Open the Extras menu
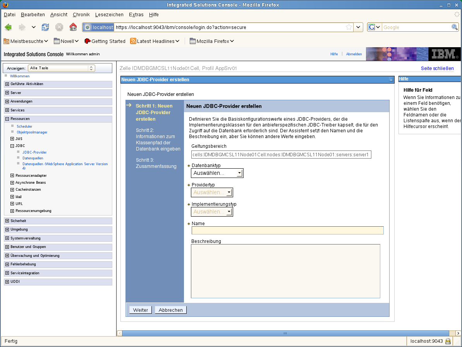Viewport: 462px width, 347px height. (136, 15)
